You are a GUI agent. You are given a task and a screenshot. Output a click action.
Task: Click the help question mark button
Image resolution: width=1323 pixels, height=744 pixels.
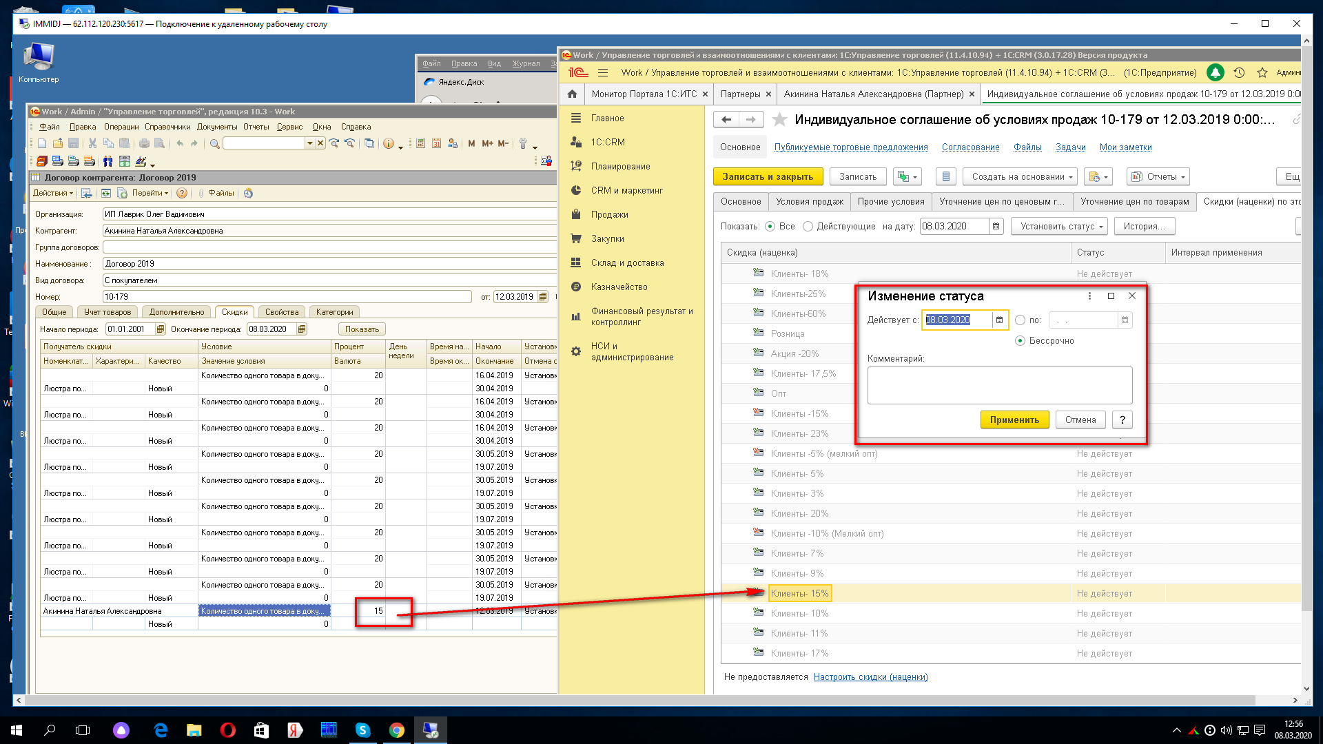pyautogui.click(x=1122, y=420)
